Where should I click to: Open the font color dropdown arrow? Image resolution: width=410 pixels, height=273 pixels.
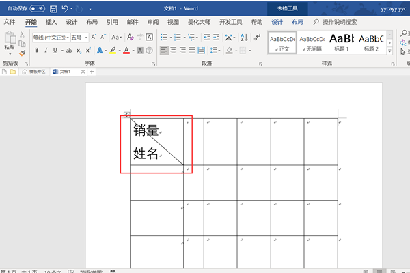(x=133, y=51)
